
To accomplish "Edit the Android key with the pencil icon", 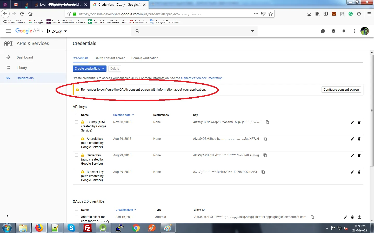I will tap(352, 139).
